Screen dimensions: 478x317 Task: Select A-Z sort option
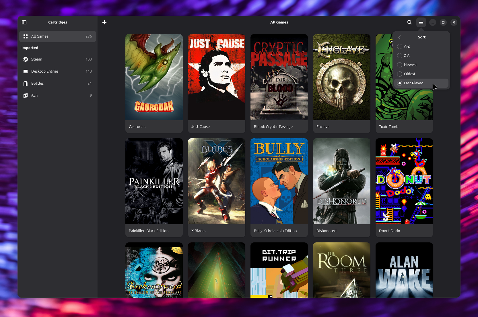tap(421, 46)
